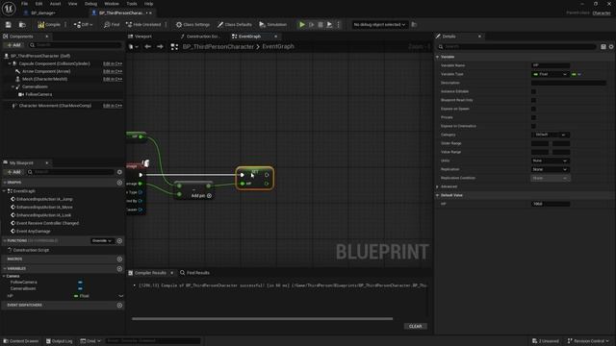Click Add pin on subtract node
The height and width of the screenshot is (346, 616).
click(201, 196)
